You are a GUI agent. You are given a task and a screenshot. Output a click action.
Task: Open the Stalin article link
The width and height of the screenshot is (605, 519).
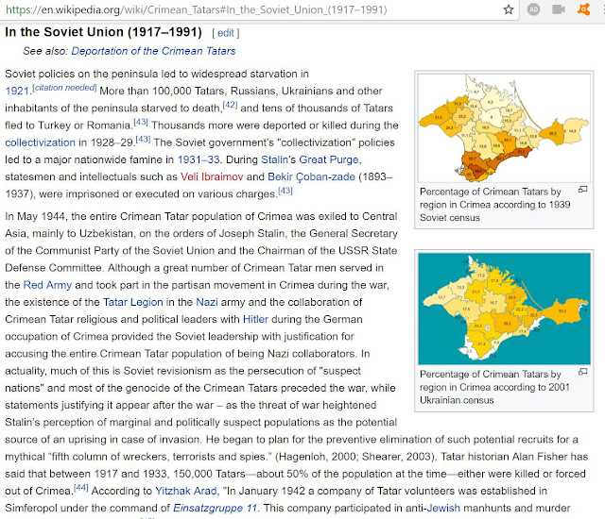275,159
